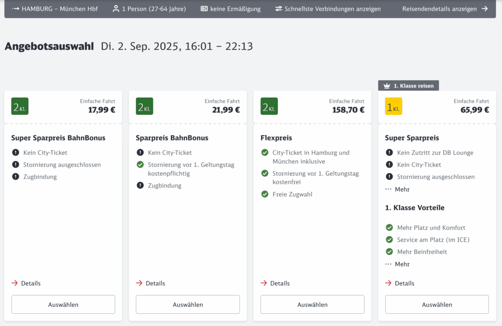502x326 pixels.
Task: Click the arrow next to Reisendendetails anzeigen
Action: pos(485,9)
